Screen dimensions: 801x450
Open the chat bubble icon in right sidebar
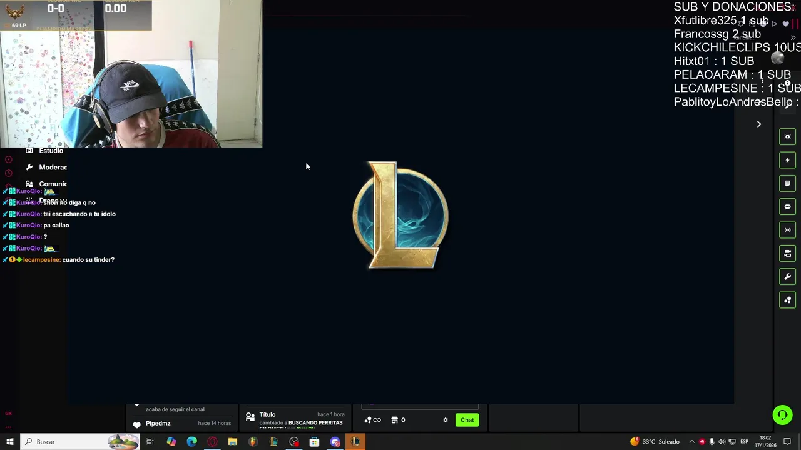787,207
